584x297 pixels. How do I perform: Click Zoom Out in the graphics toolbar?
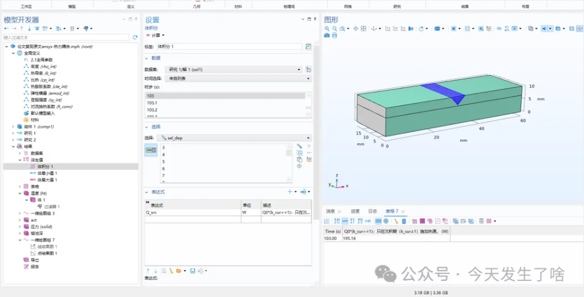coord(335,29)
